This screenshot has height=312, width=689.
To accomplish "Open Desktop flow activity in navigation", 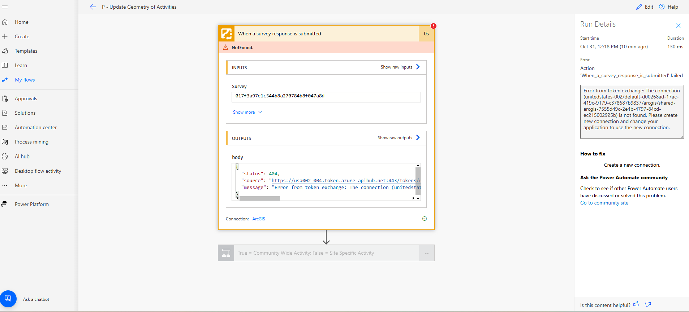I will click(38, 171).
